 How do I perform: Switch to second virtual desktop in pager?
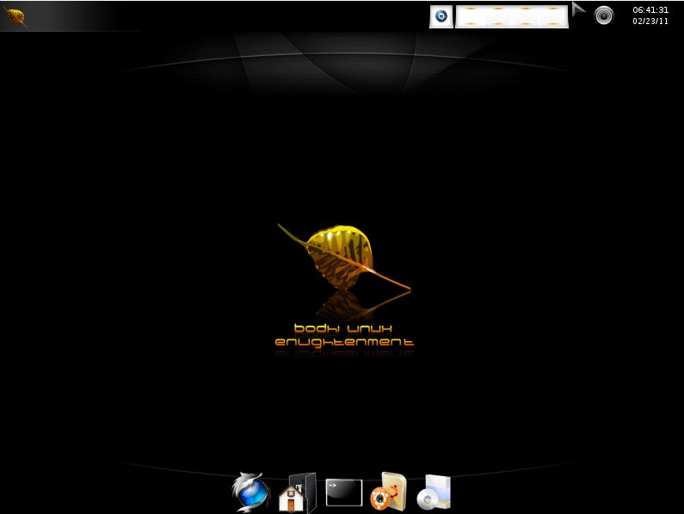pyautogui.click(x=498, y=16)
